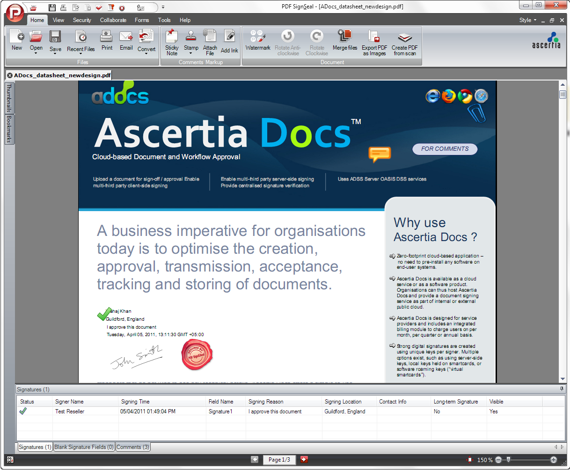Expand the Stamp dropdown arrow
Image resolution: width=570 pixels, height=470 pixels.
tap(191, 53)
